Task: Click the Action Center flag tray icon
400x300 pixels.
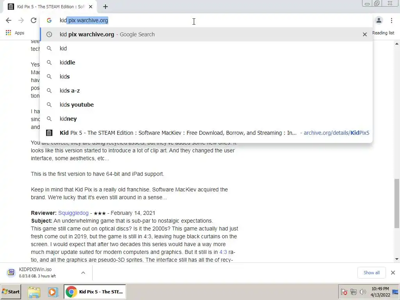Action: click(x=344, y=292)
